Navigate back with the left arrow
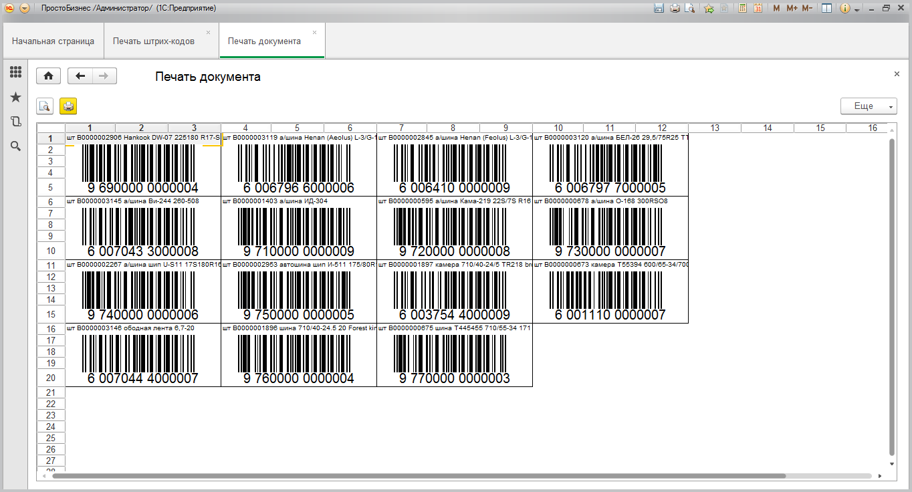The width and height of the screenshot is (912, 492). (80, 76)
